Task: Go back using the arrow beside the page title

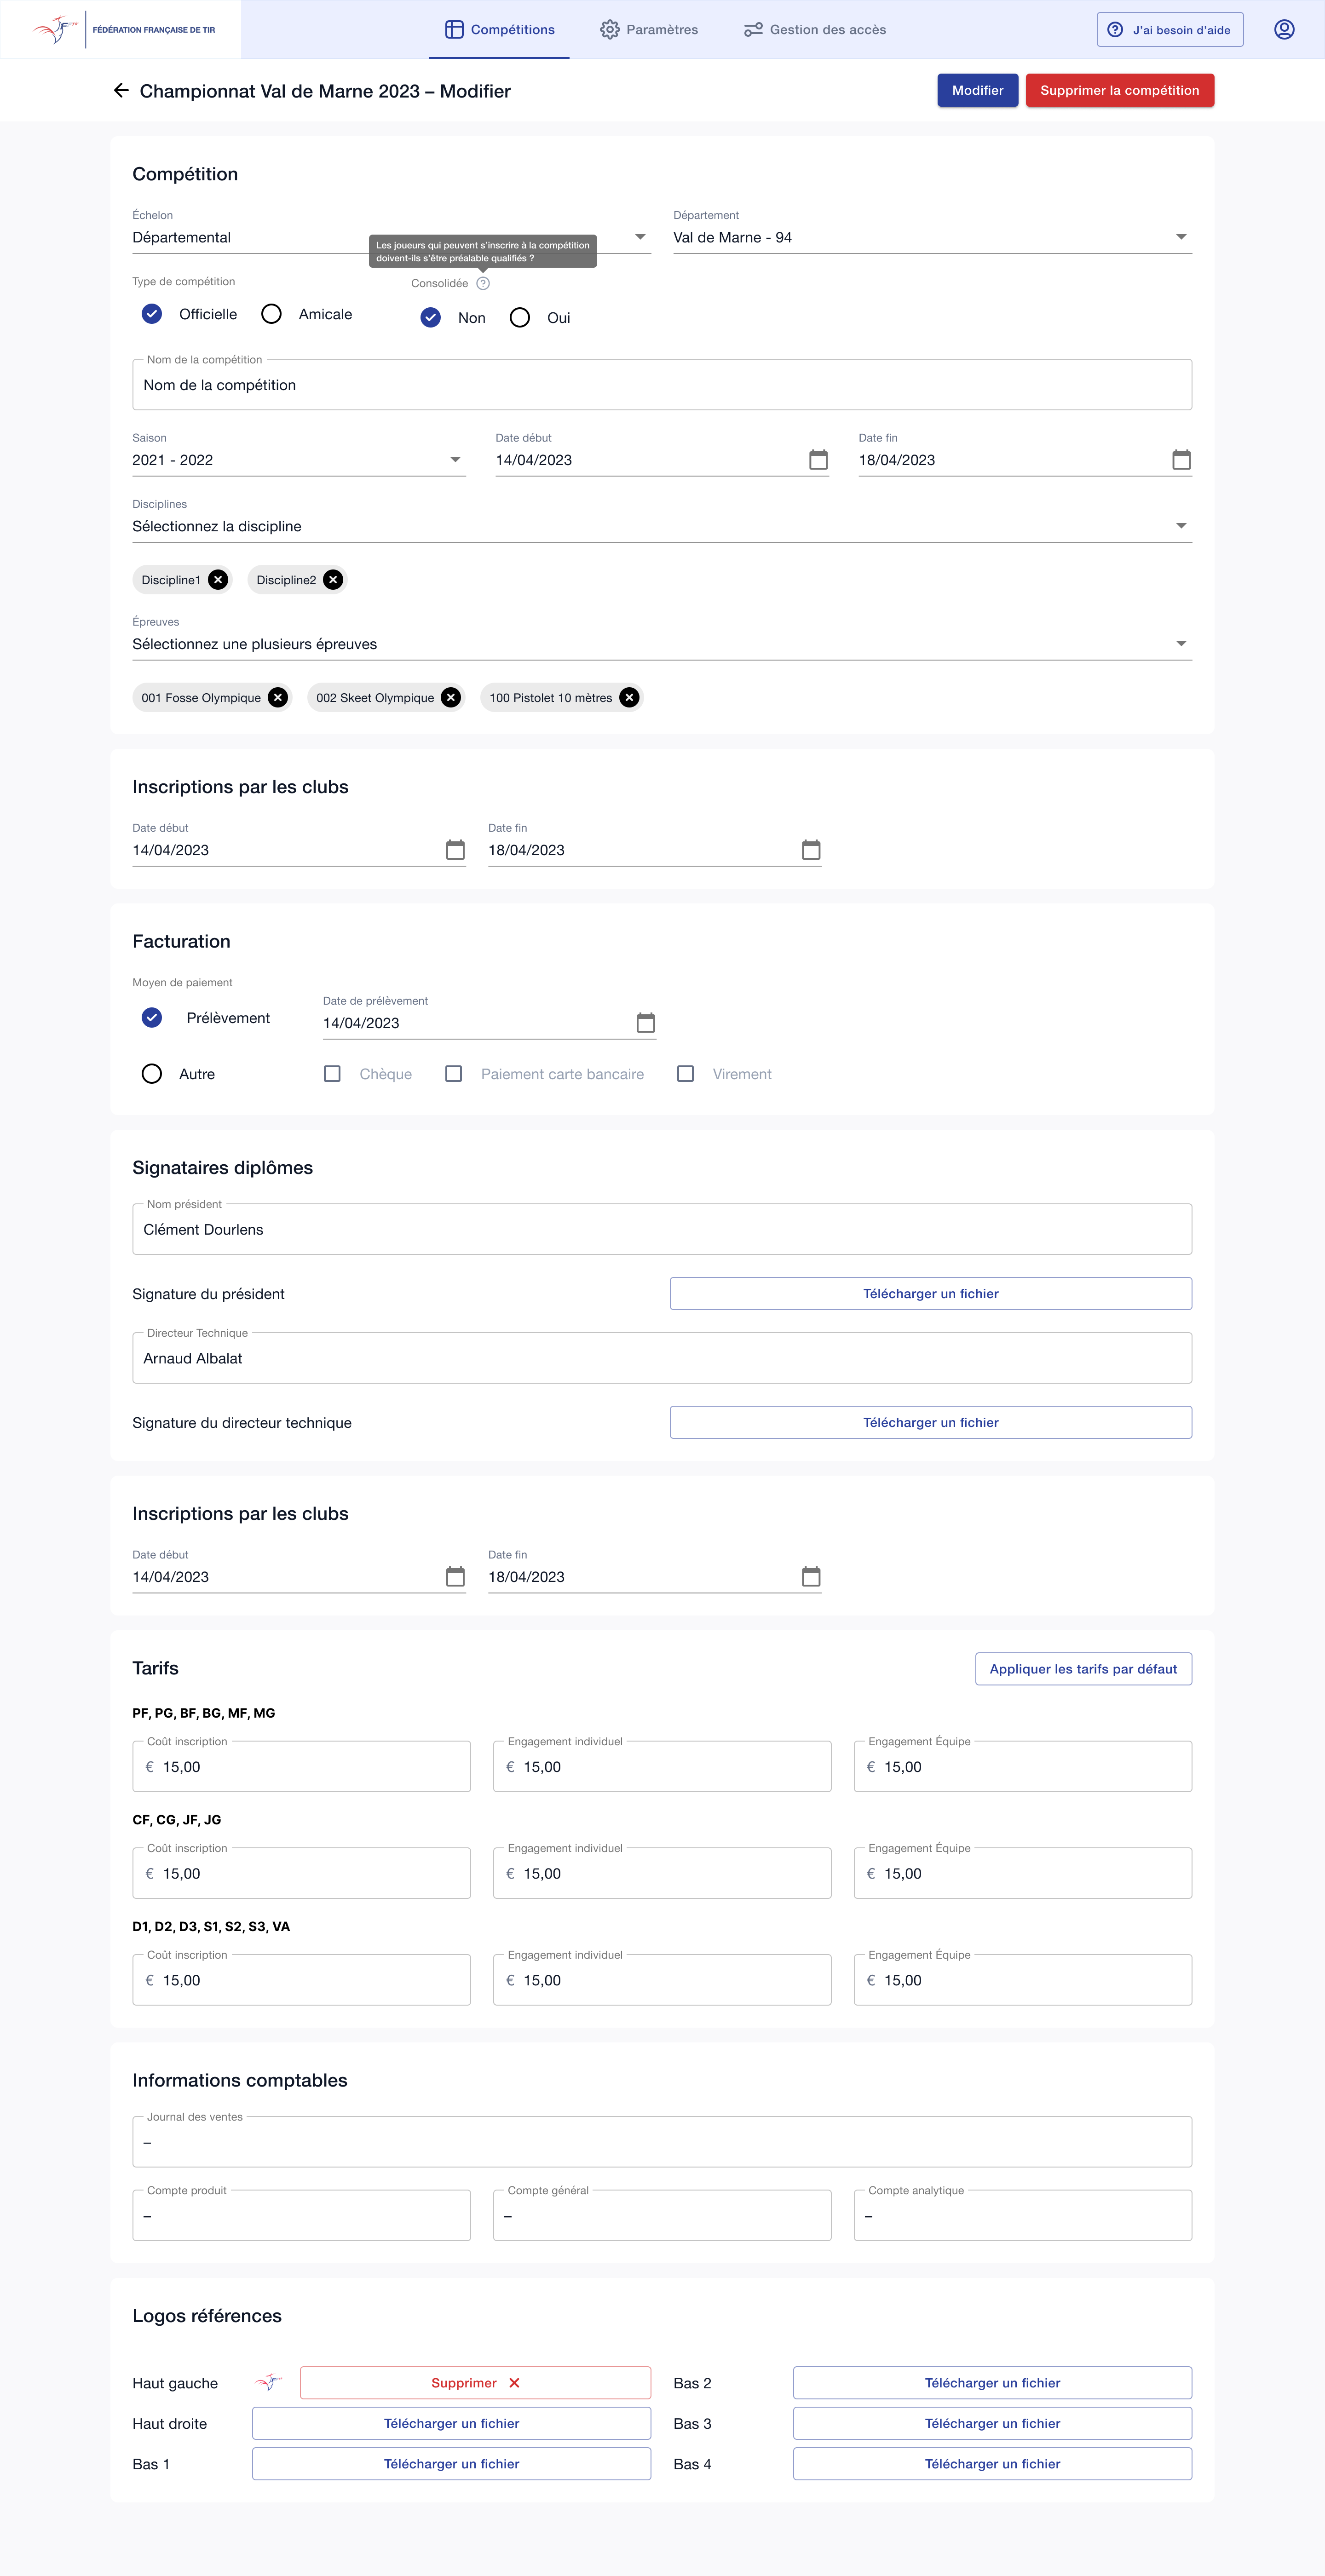Action: pyautogui.click(x=121, y=91)
